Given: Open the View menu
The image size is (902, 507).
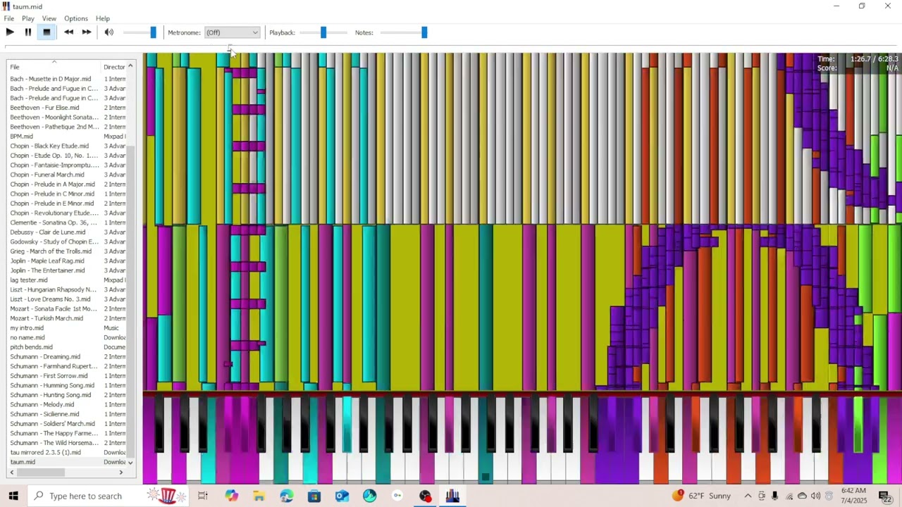Looking at the screenshot, I should click(x=49, y=18).
